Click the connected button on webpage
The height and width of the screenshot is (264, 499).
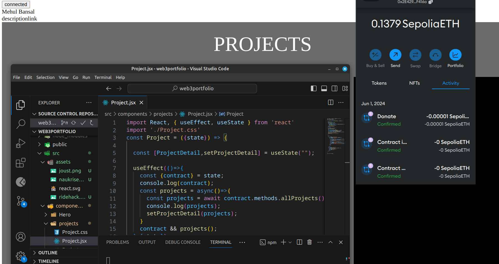click(16, 4)
